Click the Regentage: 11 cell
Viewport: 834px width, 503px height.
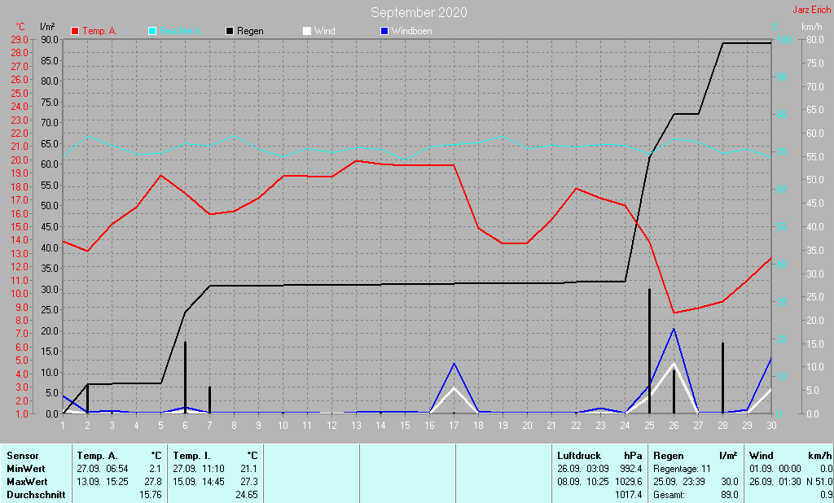682,469
